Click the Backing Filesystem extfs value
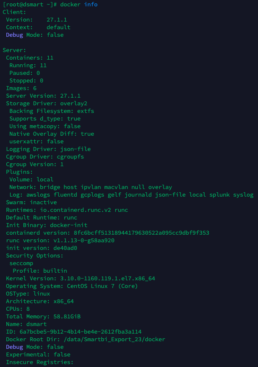The height and width of the screenshot is (367, 258). coord(86,111)
